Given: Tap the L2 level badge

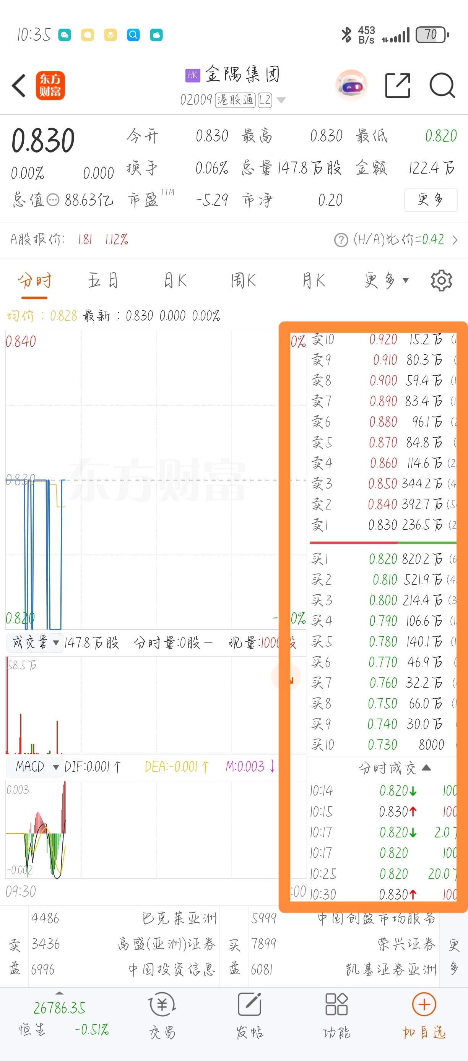Looking at the screenshot, I should click(x=265, y=100).
